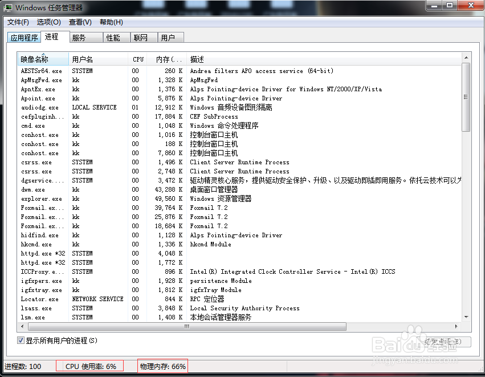Minimize the Task Manager window
The height and width of the screenshot is (377, 485).
(434, 6)
